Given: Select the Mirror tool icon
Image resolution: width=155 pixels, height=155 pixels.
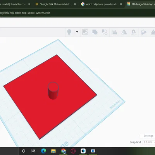Looking at the screenshot, I should [x=124, y=32].
